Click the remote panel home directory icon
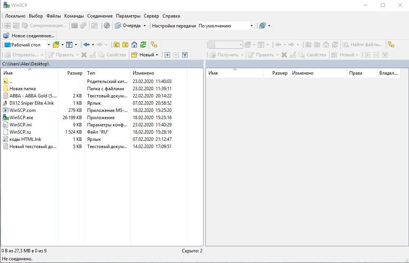409x263 pixels. 326,45
